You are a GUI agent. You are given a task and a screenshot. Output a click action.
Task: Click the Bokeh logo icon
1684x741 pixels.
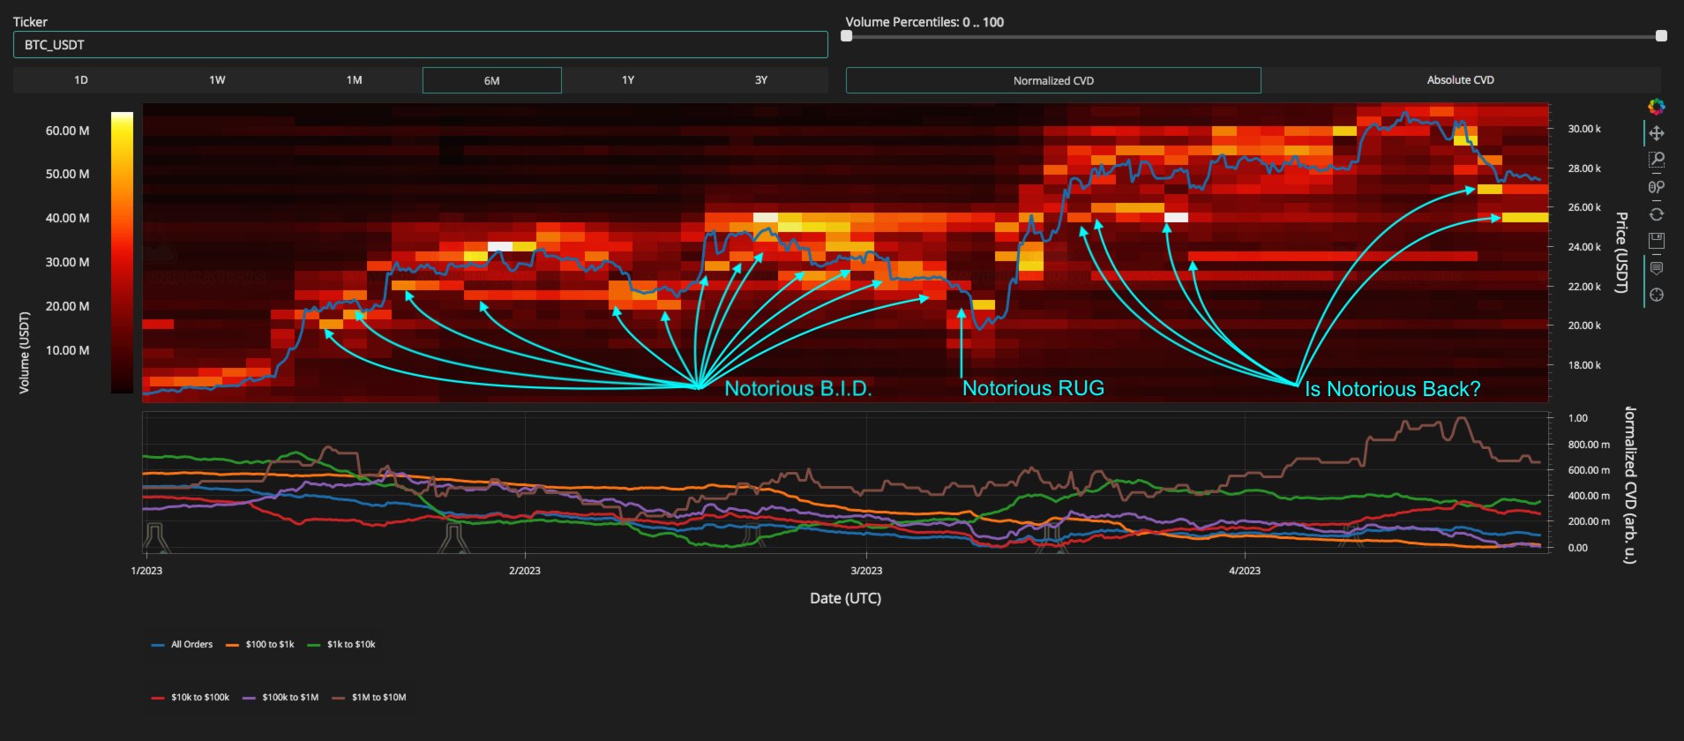[x=1656, y=107]
